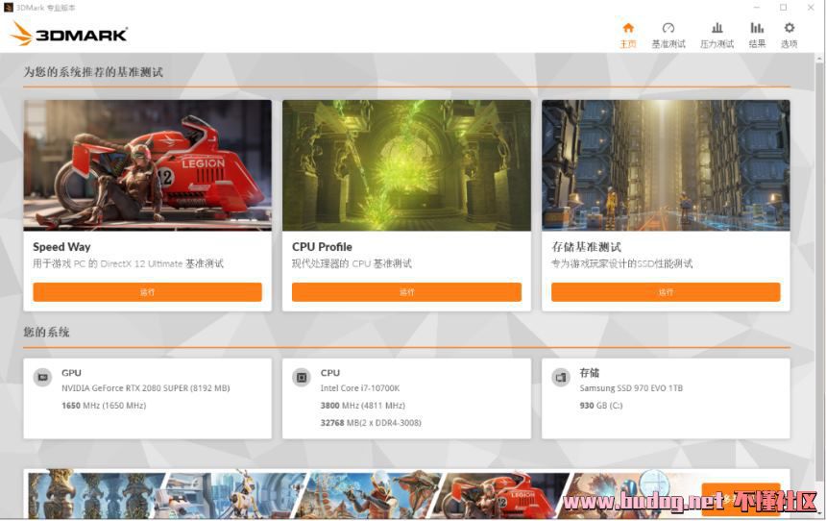
Task: Click the Intel Core i7-10700K text
Action: click(360, 388)
